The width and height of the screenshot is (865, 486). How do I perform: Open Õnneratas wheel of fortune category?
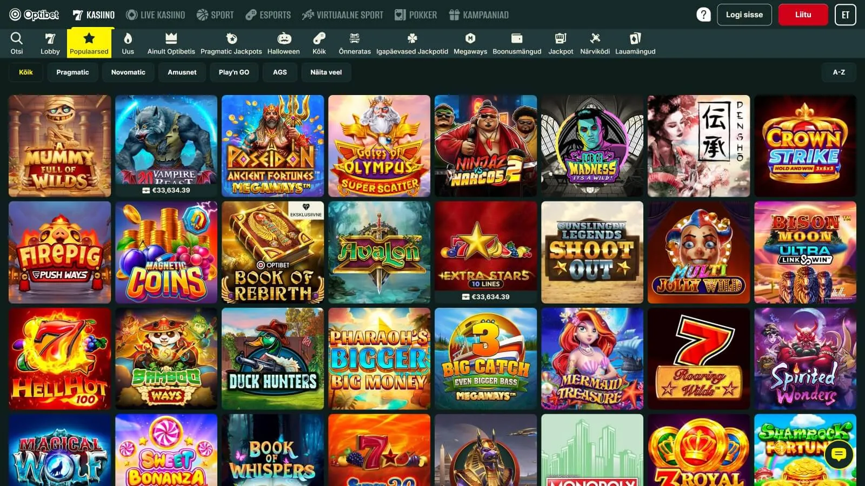pyautogui.click(x=355, y=39)
